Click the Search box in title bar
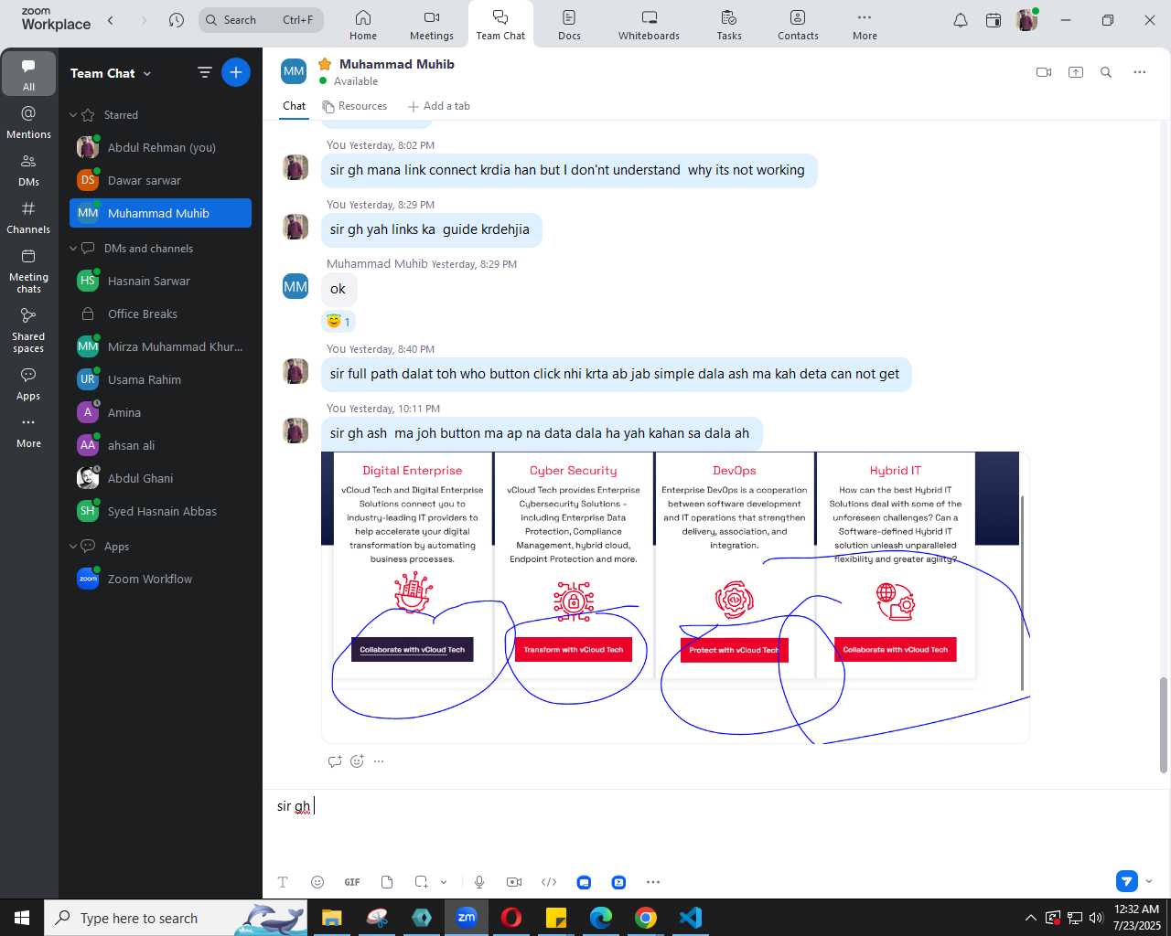Screen dimensions: 1171x936 261,20
